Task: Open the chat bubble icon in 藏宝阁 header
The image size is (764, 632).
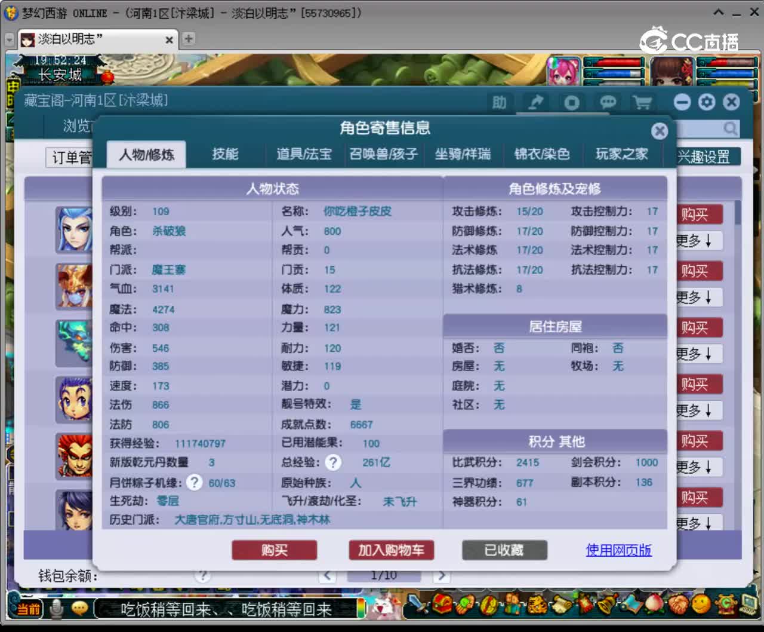Action: tap(608, 102)
